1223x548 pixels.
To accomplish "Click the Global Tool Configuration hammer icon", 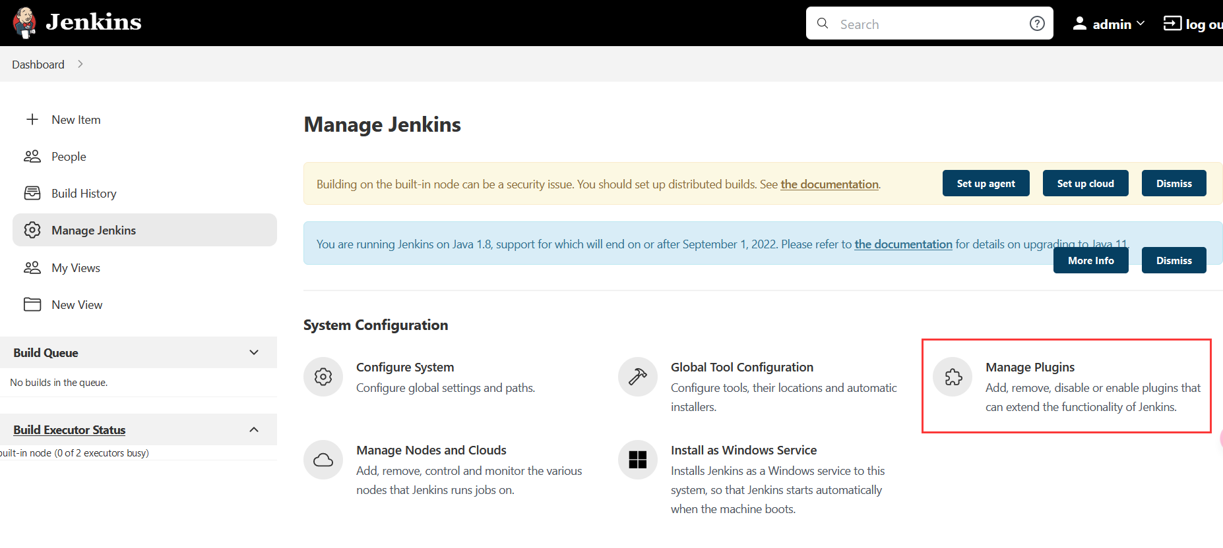I will tap(638, 377).
